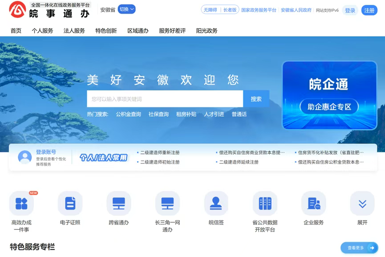This screenshot has height=257, width=385.
Task: Click the 搜索 button
Action: [256, 99]
